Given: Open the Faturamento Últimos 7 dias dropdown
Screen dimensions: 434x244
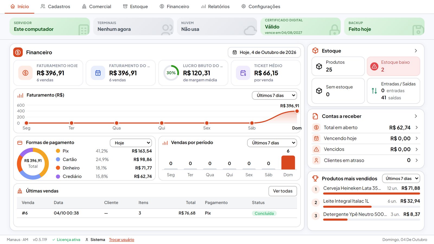Looking at the screenshot, I should 275,95.
